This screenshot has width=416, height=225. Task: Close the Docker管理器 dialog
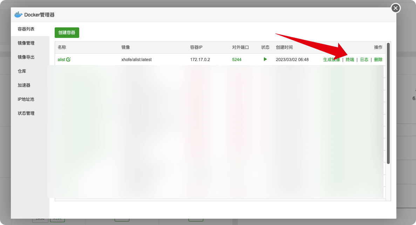396,8
